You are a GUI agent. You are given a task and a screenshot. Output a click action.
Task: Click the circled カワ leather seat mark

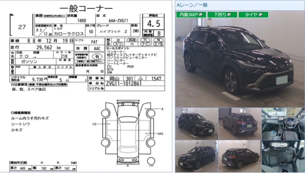(118, 44)
